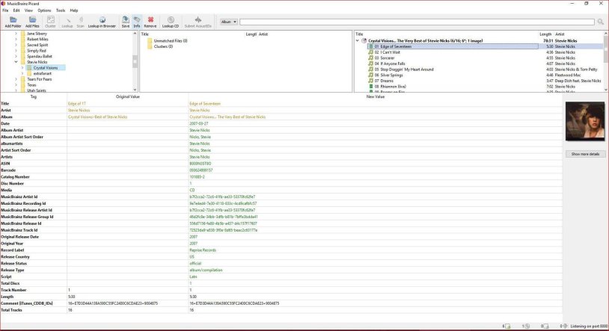Select the Crystal Visions folder

[x=45, y=68]
